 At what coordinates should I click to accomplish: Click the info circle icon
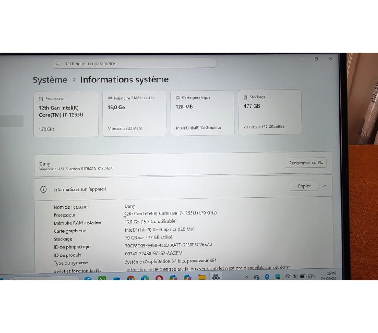click(43, 189)
